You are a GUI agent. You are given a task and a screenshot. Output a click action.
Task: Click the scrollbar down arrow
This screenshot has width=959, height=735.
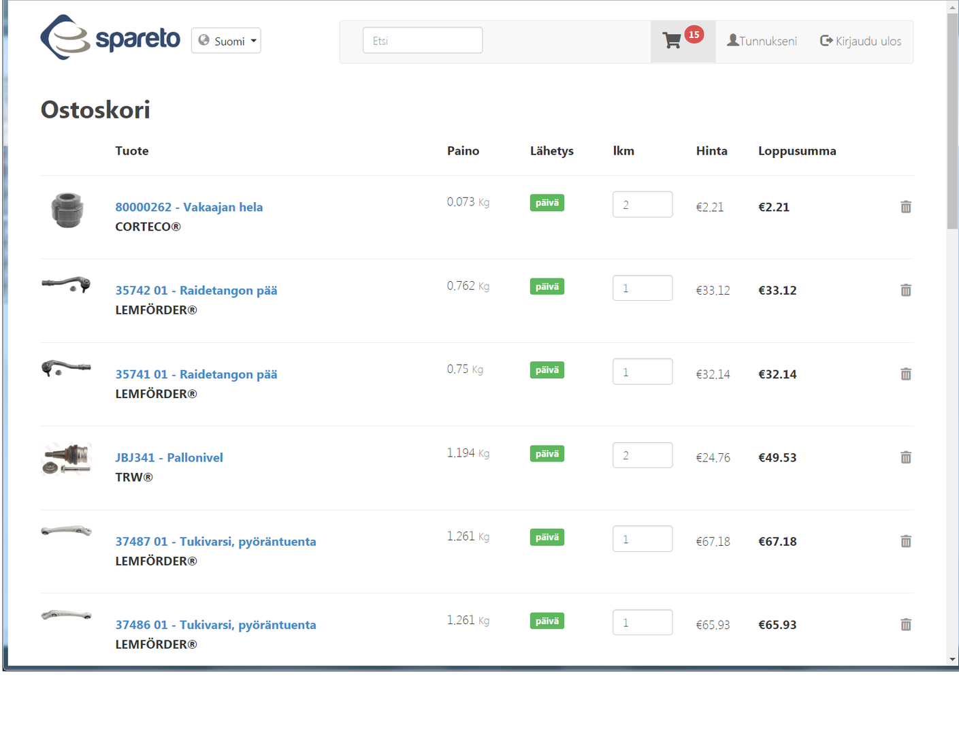[x=952, y=659]
